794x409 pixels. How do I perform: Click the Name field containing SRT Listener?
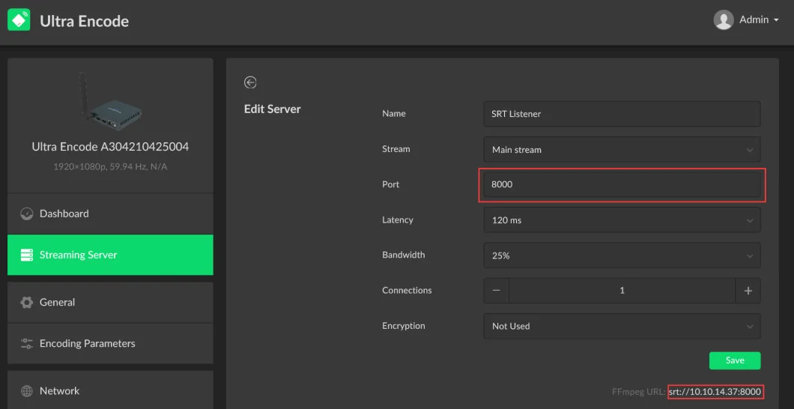point(622,114)
